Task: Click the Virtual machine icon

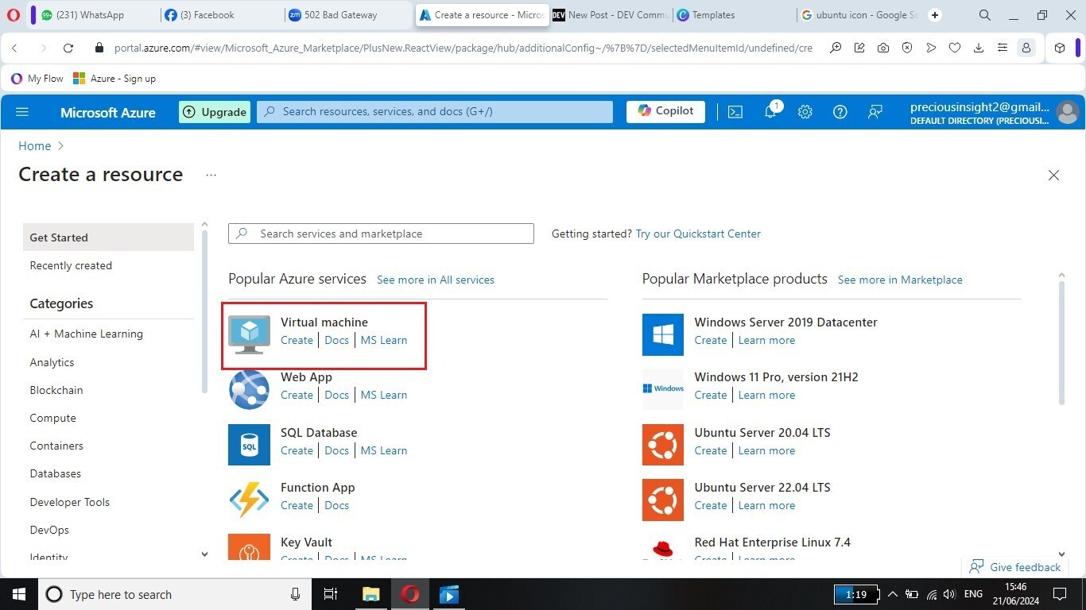Action: click(249, 334)
